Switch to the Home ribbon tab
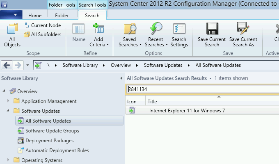Viewport: 279px width, 164px height. 35,16
